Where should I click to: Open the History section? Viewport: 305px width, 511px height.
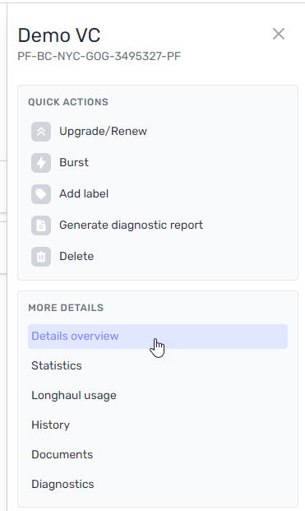click(158, 425)
